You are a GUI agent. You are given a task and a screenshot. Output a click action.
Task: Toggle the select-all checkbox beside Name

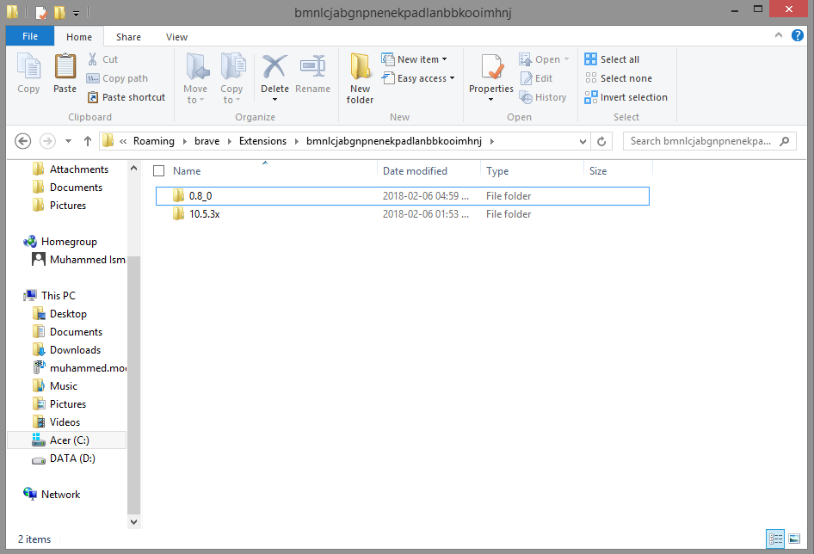pos(159,171)
